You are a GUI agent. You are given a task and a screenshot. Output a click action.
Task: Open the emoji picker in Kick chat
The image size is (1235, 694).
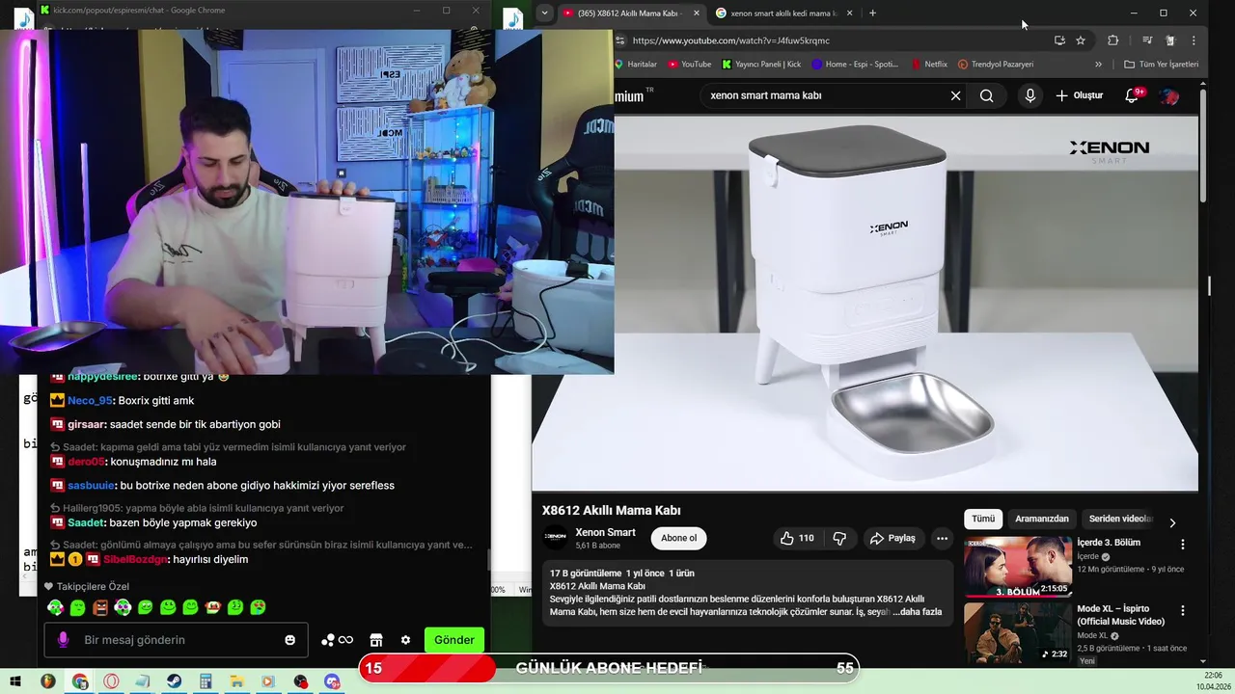290,640
